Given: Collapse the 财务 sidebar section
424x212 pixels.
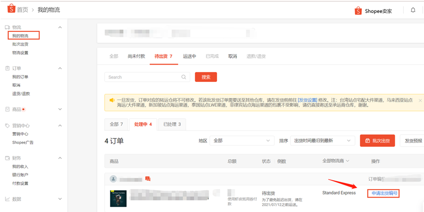Looking at the screenshot, I should (x=60, y=158).
